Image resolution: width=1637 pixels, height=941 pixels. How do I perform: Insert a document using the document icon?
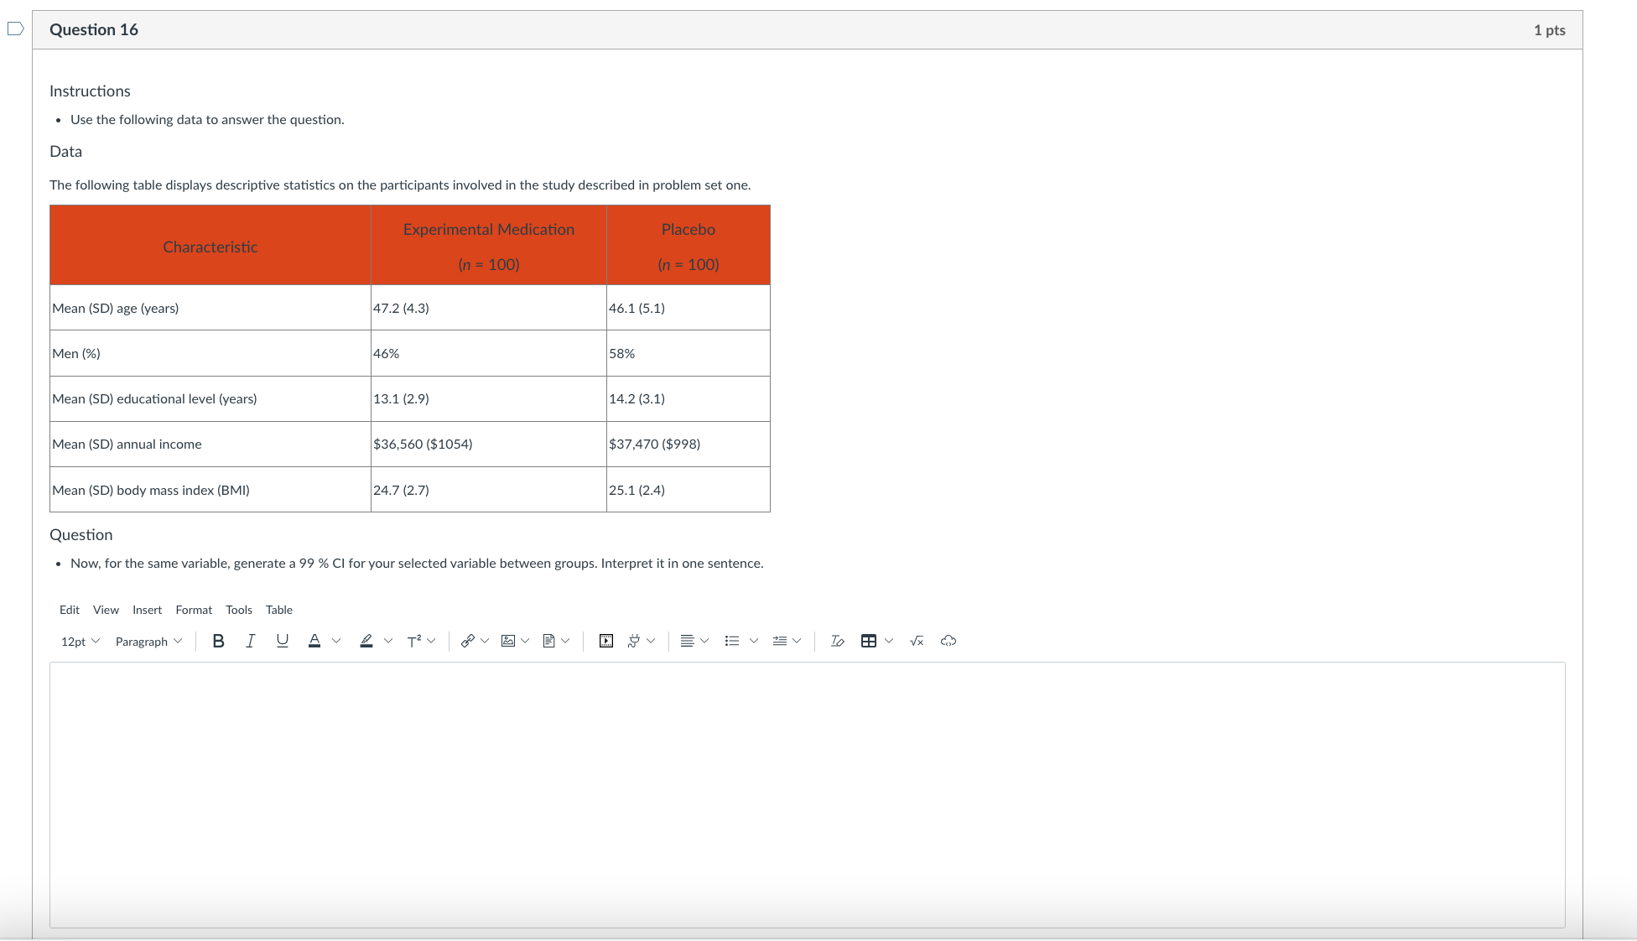tap(548, 641)
